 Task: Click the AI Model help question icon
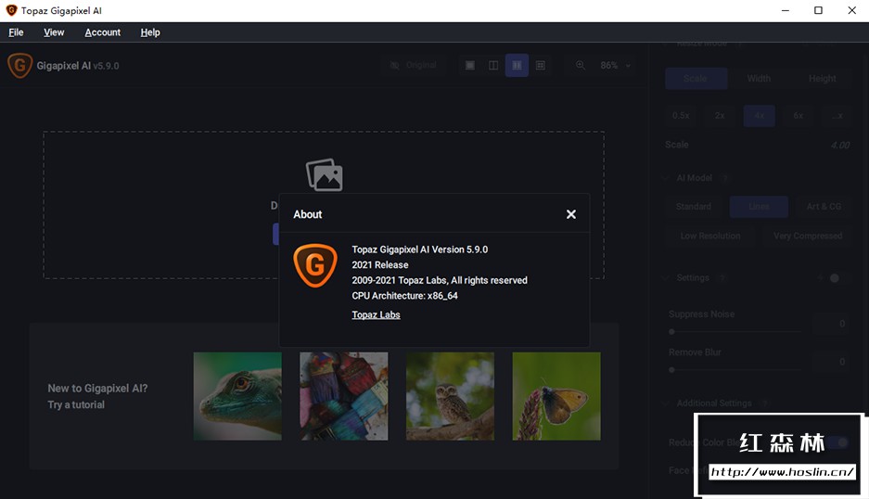pyautogui.click(x=724, y=178)
